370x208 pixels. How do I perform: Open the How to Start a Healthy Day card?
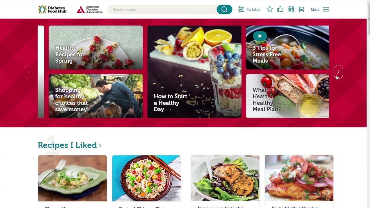[x=194, y=72]
